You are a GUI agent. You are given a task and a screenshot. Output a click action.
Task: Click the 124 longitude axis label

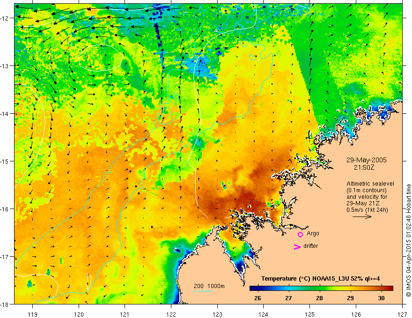pyautogui.click(x=264, y=314)
